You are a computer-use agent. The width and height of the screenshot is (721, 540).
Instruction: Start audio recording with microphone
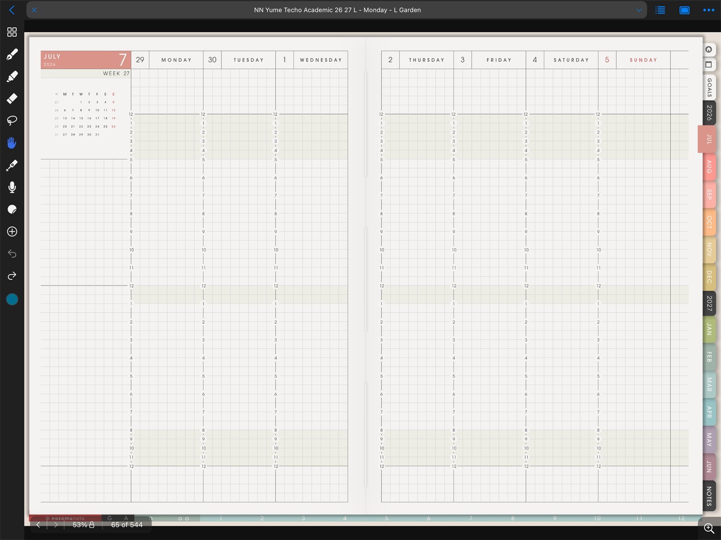12,187
